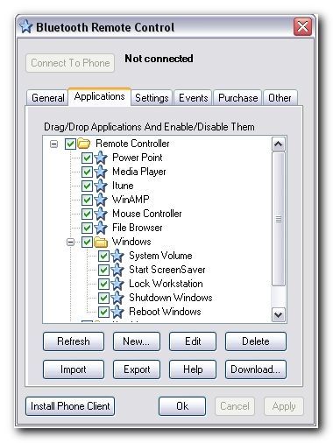Select the Applications tab

(99, 96)
